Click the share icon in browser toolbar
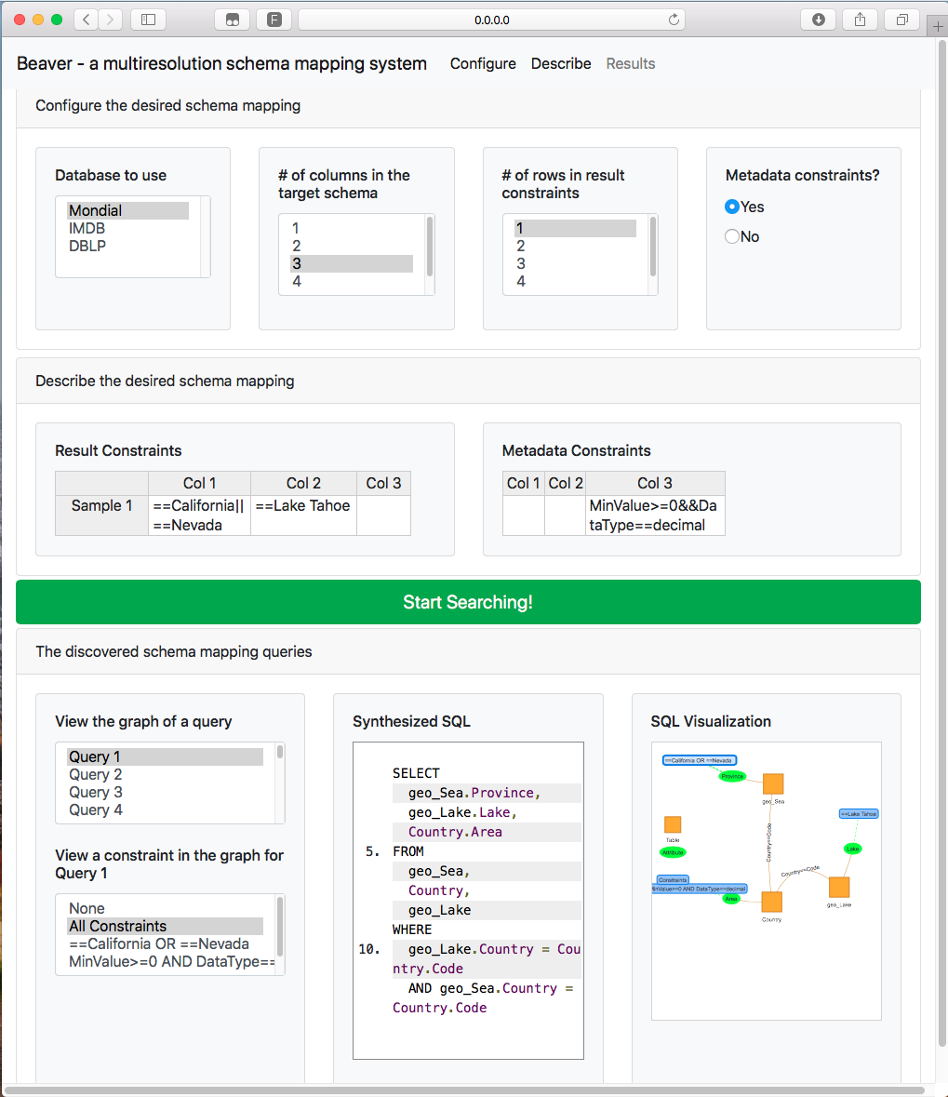The height and width of the screenshot is (1097, 948). coord(860,20)
